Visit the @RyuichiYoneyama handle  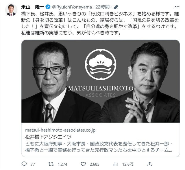72,7
